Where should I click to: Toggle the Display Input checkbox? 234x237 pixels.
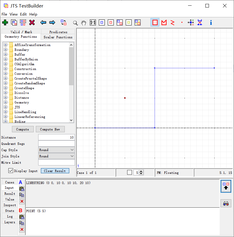click(10, 171)
